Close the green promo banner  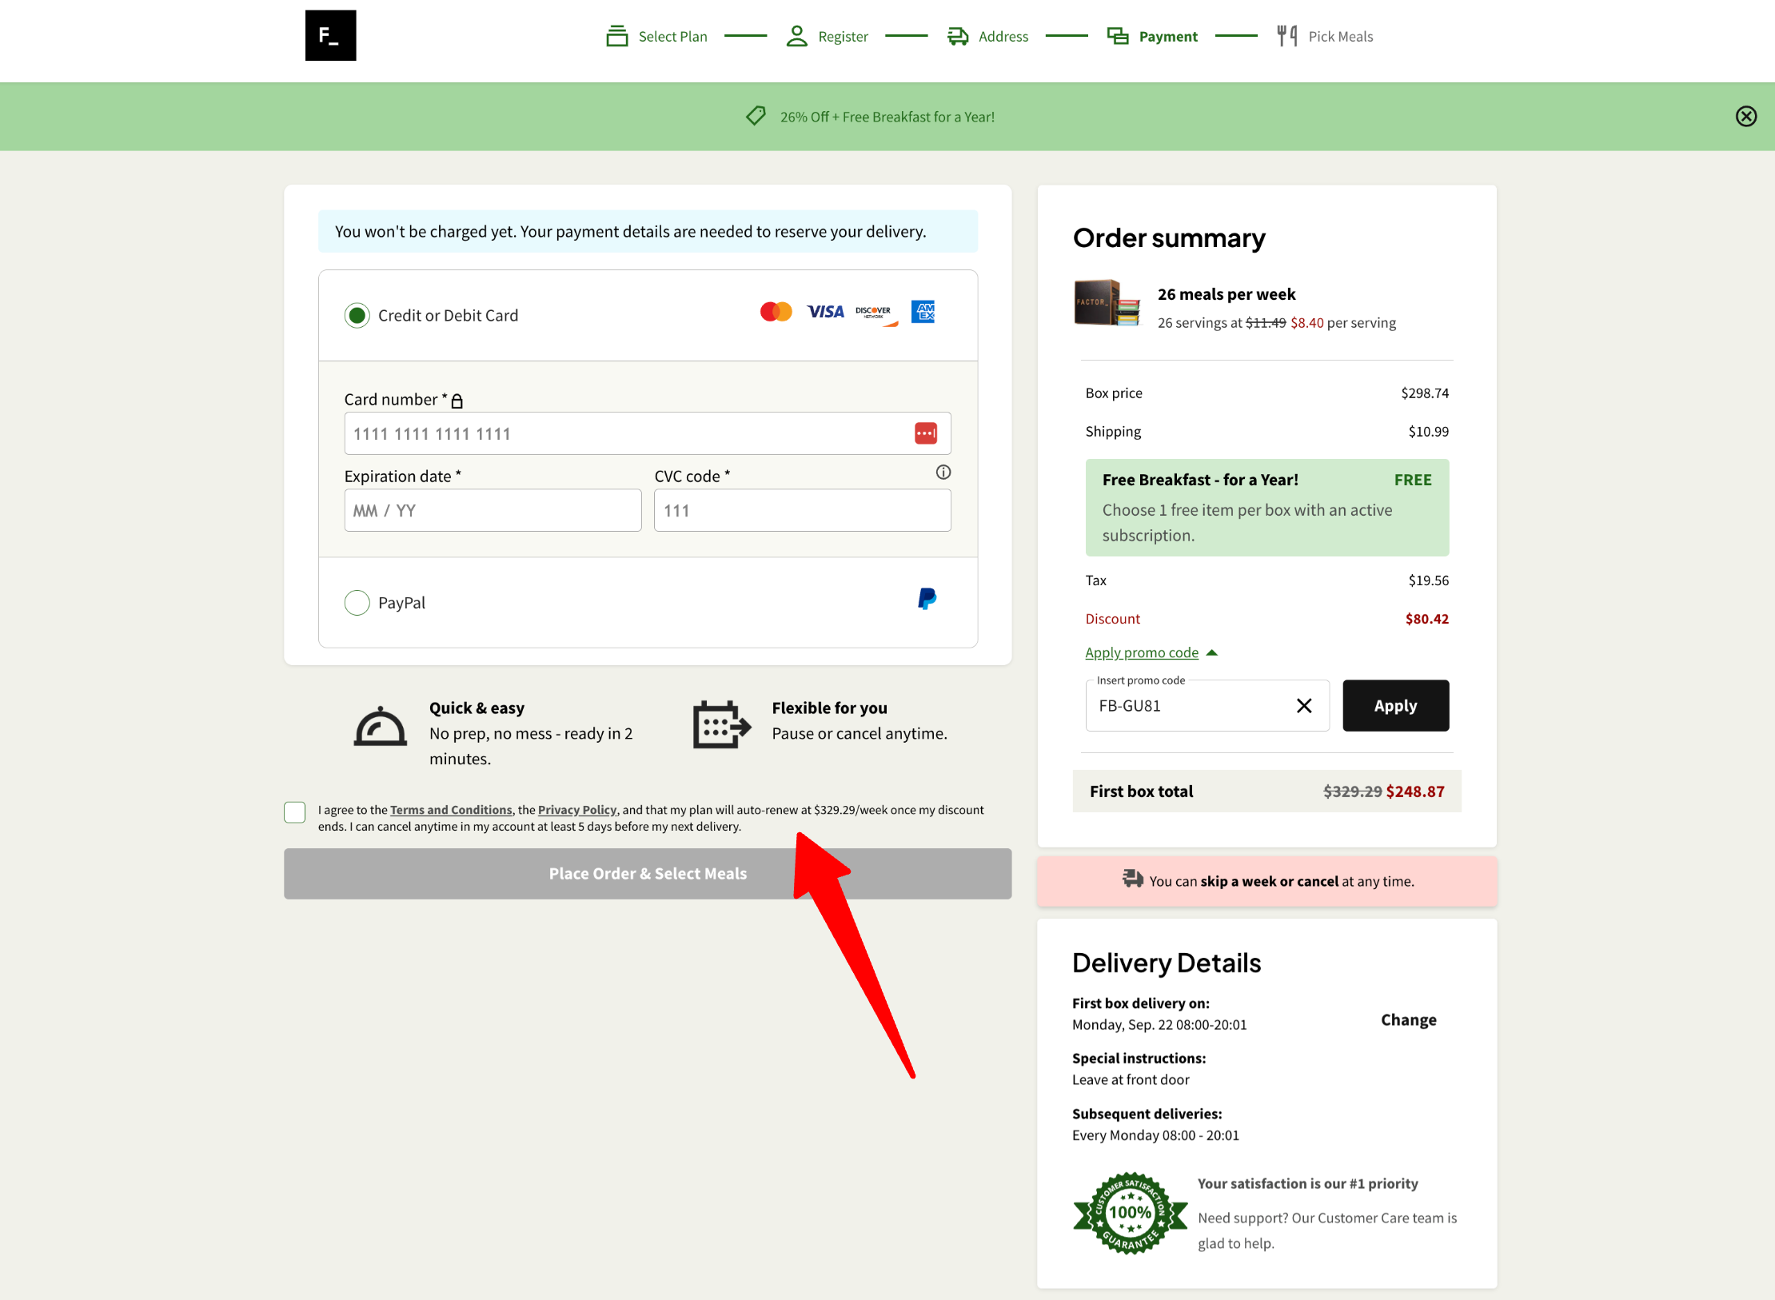click(x=1745, y=117)
